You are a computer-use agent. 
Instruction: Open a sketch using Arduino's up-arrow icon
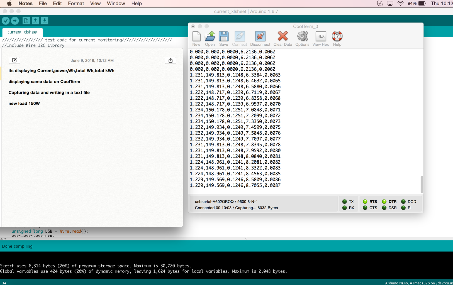coord(35,21)
